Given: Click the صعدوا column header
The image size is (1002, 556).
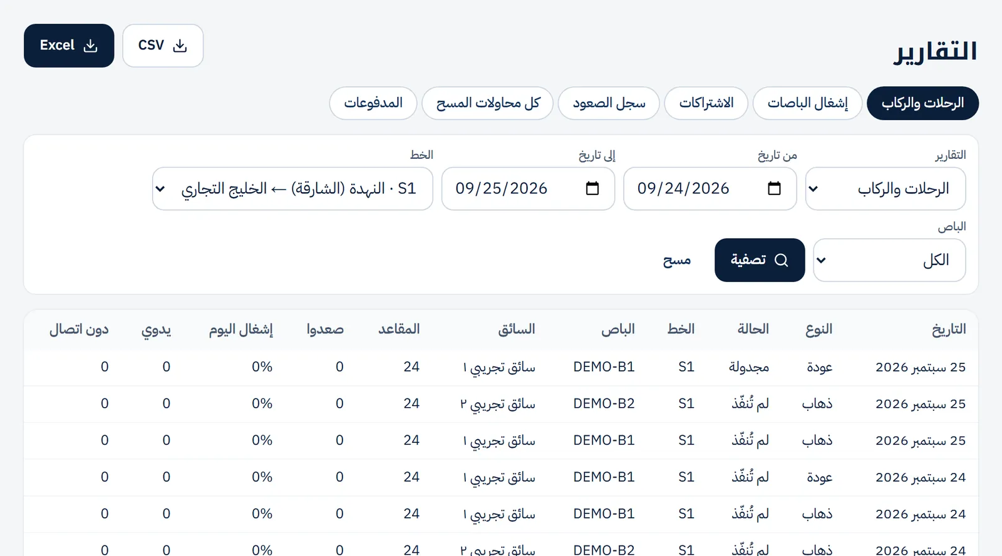Looking at the screenshot, I should pyautogui.click(x=325, y=330).
